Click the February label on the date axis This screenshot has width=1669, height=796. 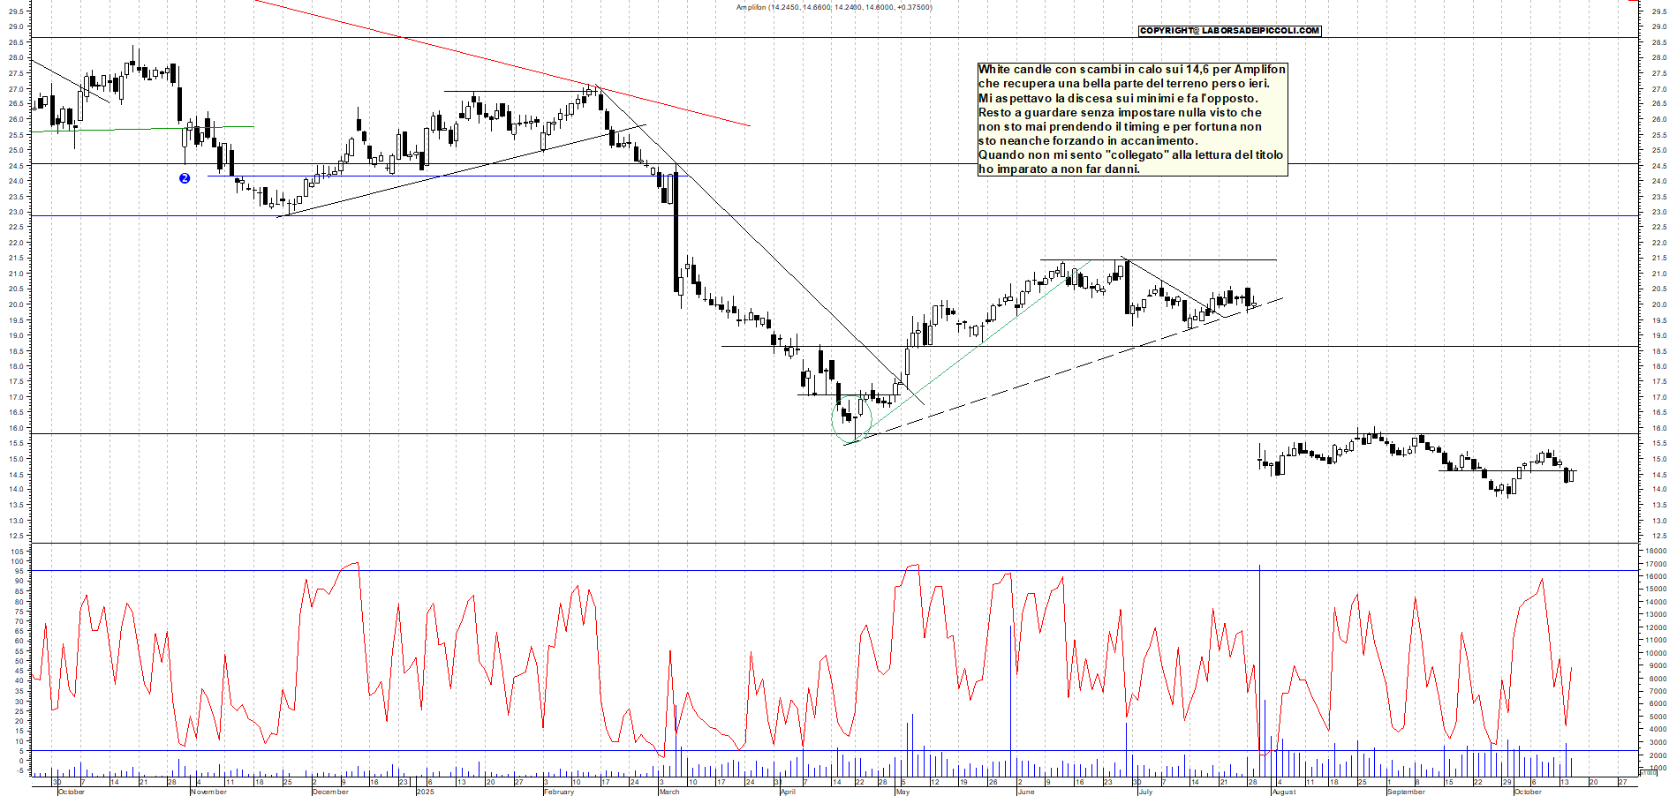pyautogui.click(x=559, y=792)
